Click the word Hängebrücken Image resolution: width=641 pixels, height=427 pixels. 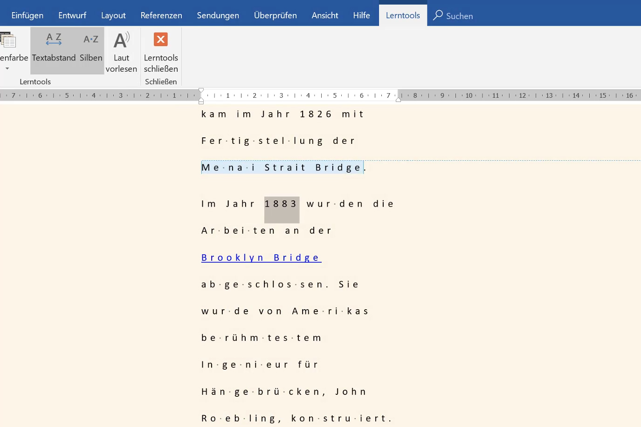point(261,392)
